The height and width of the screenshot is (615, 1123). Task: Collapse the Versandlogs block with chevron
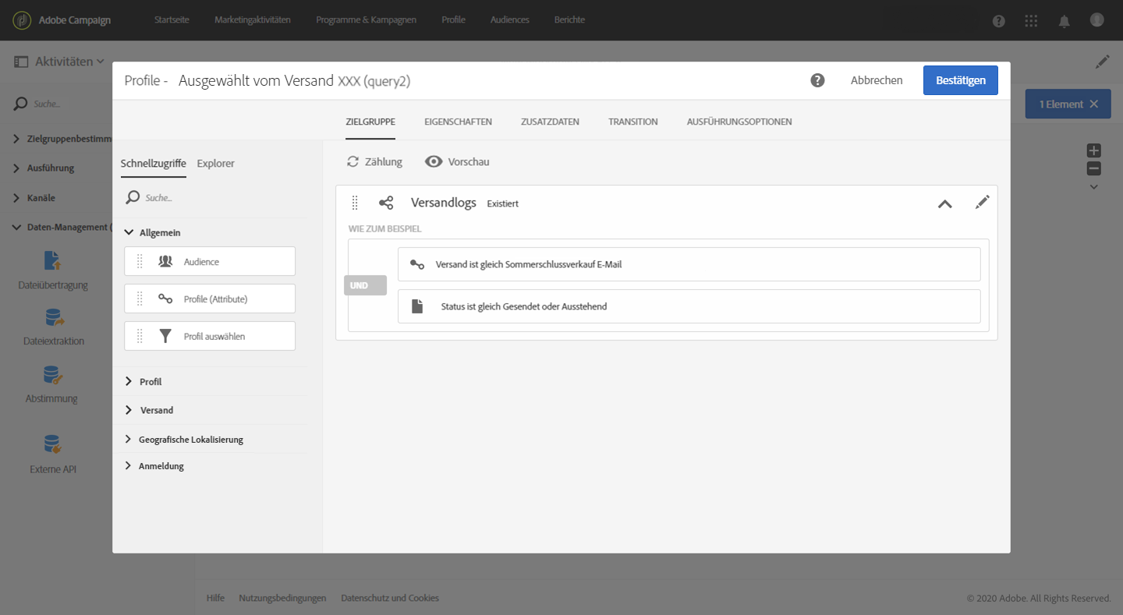[x=944, y=203]
